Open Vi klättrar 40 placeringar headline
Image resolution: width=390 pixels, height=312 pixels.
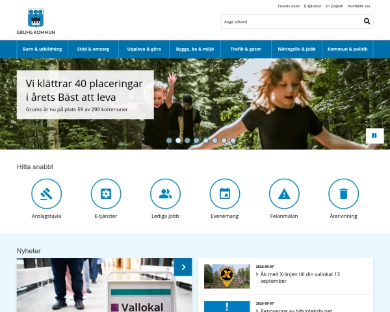(84, 90)
